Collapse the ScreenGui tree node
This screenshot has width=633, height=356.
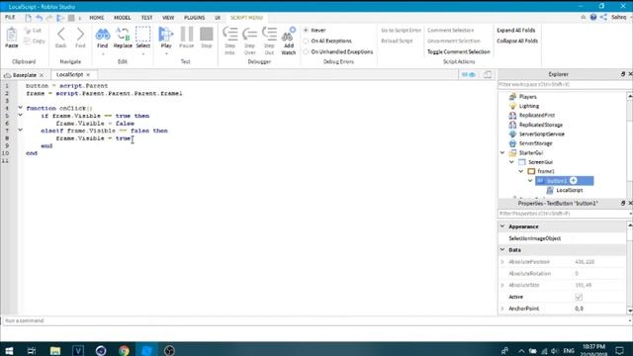coord(512,162)
